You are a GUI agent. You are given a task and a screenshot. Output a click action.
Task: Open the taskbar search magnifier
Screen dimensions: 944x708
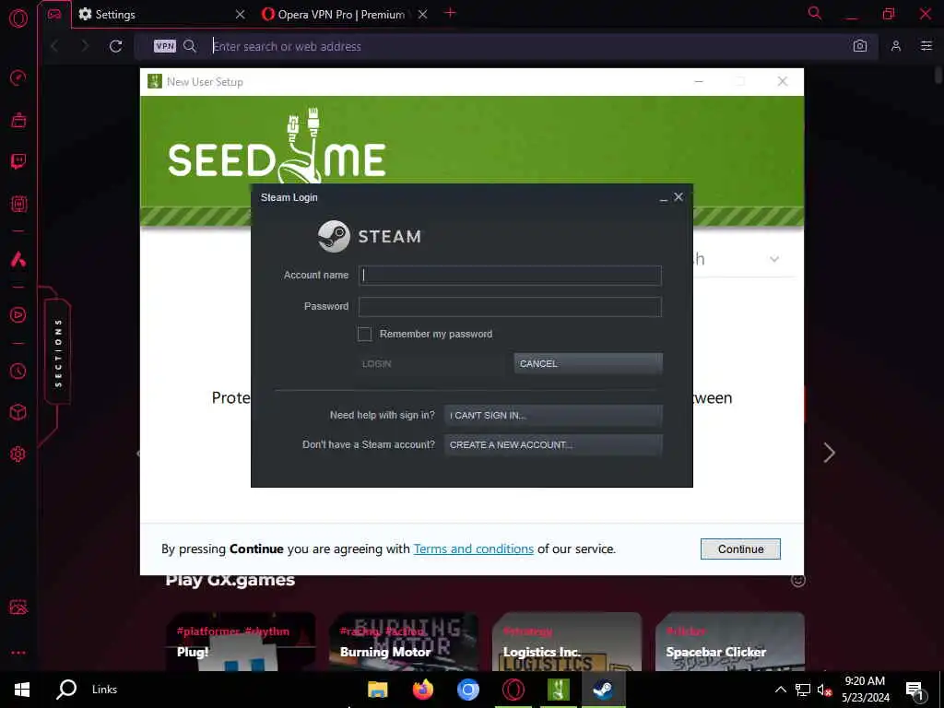pyautogui.click(x=66, y=690)
